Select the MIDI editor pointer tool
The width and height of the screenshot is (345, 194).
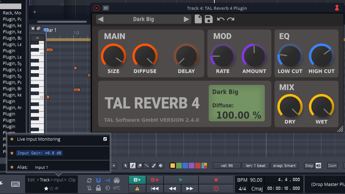[125, 166]
